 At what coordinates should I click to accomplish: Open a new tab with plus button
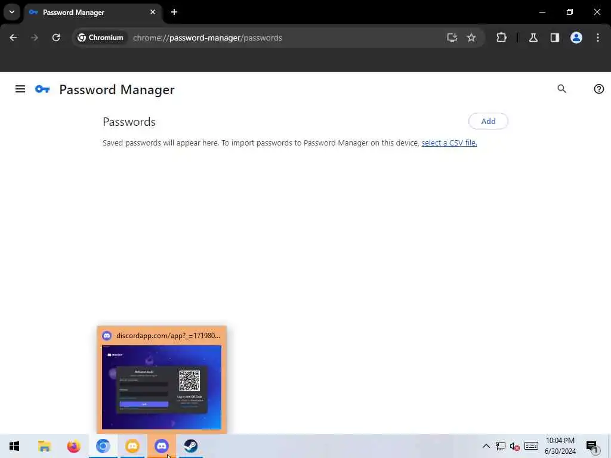point(174,12)
